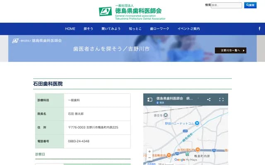
Task: Open the HOME menu item
Action: point(70,29)
